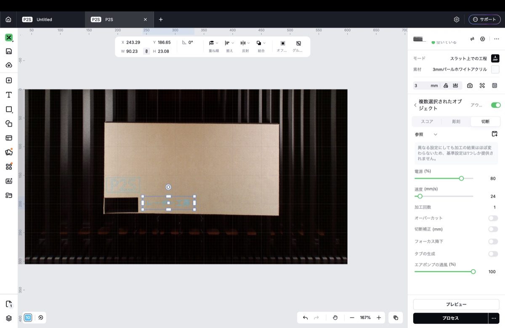Save the project with the disk icon
This screenshot has height=328, width=505.
pyautogui.click(x=9, y=51)
